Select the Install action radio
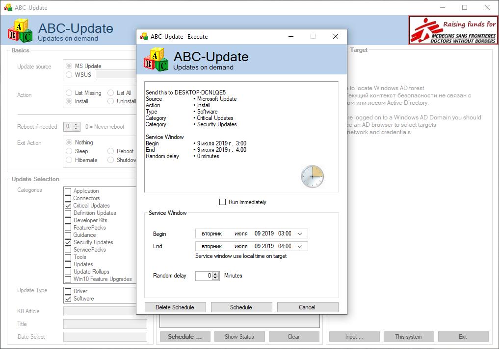499x349 pixels. (69, 101)
